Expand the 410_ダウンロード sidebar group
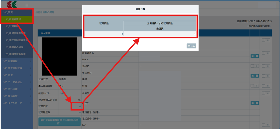 (17, 103)
